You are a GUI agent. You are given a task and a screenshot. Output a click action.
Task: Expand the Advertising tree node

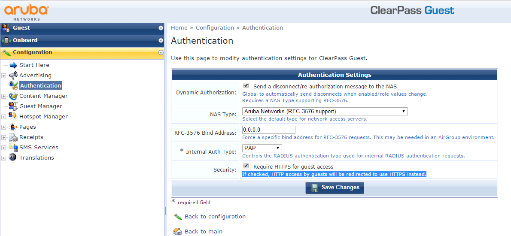tap(3, 76)
